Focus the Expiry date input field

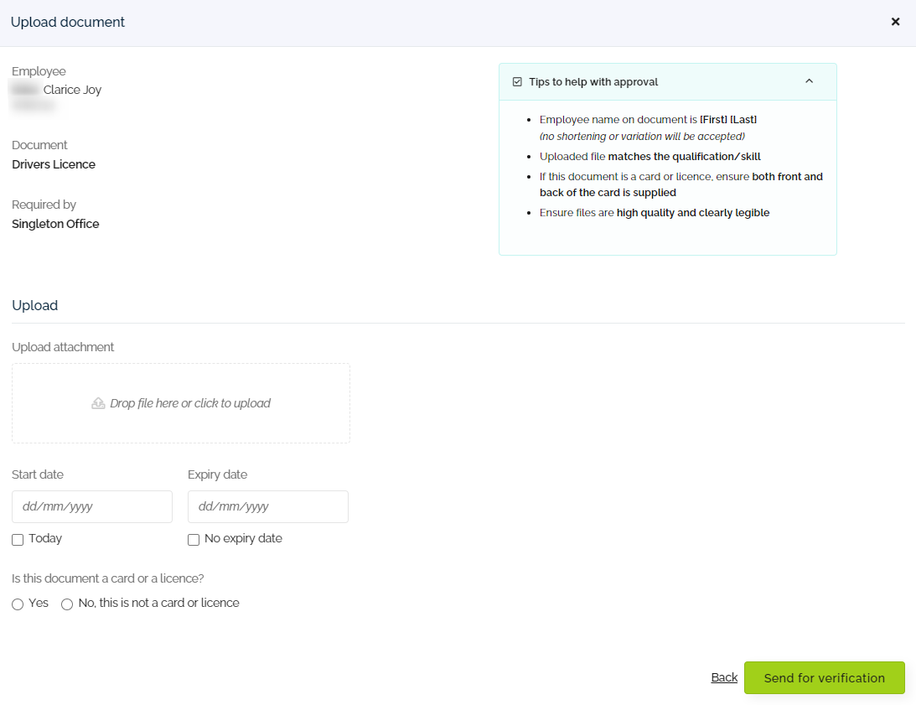click(268, 507)
